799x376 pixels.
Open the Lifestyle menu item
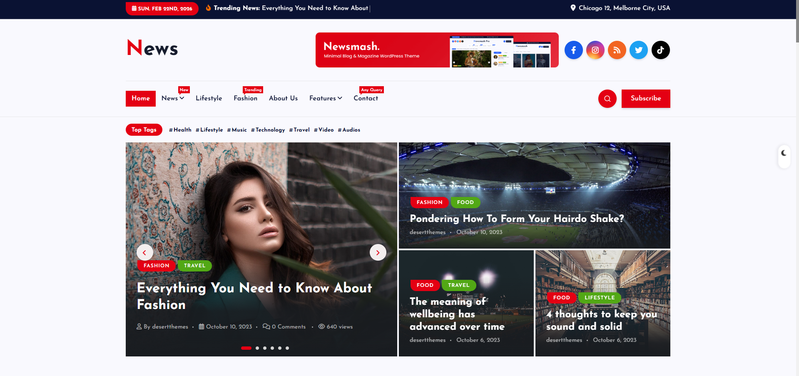[209, 98]
